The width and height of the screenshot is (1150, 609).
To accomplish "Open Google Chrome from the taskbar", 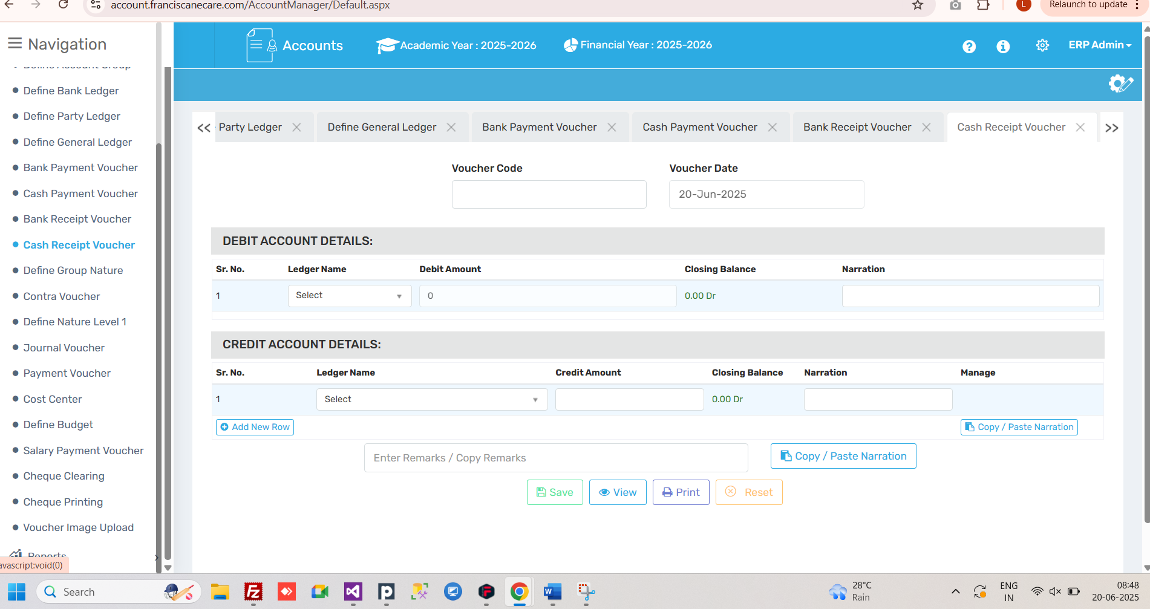I will tap(519, 591).
